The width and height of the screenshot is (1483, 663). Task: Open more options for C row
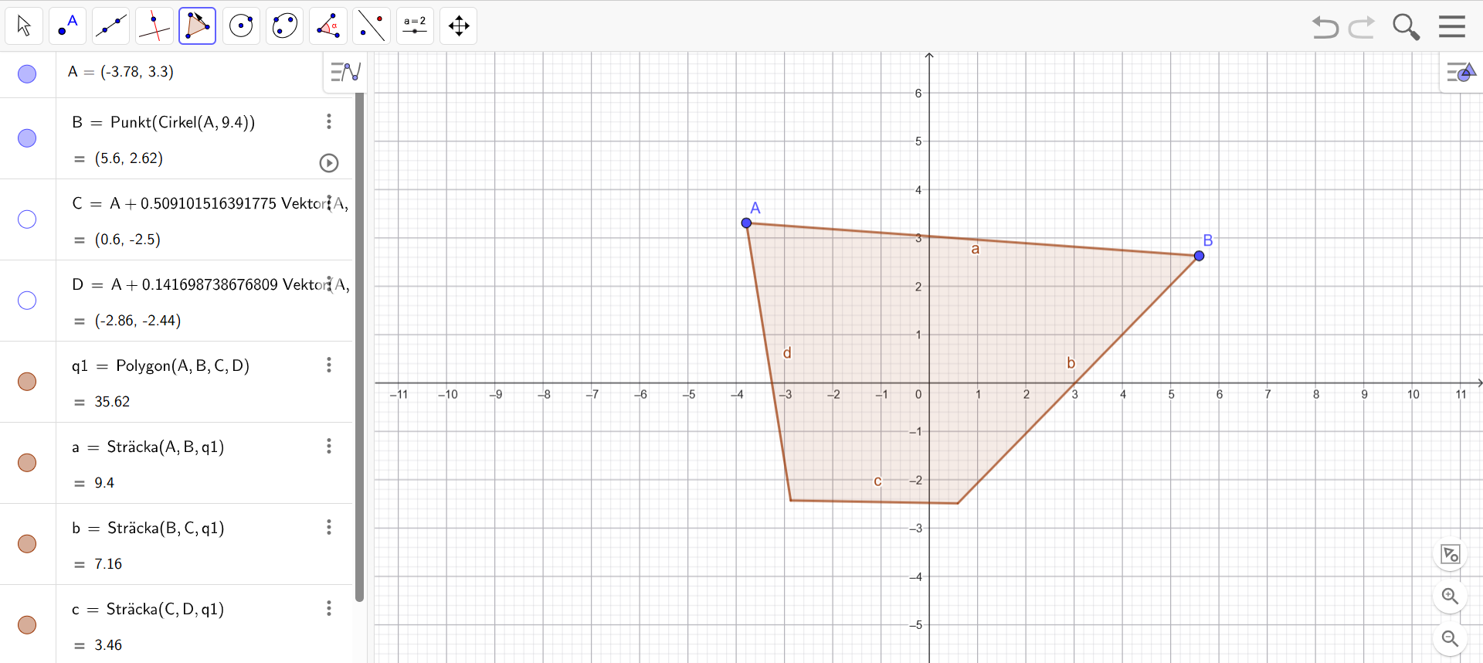coord(329,203)
